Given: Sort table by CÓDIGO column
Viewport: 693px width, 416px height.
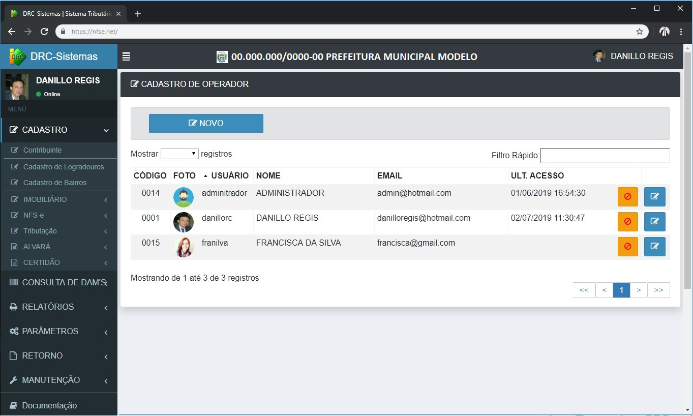Looking at the screenshot, I should tap(150, 175).
